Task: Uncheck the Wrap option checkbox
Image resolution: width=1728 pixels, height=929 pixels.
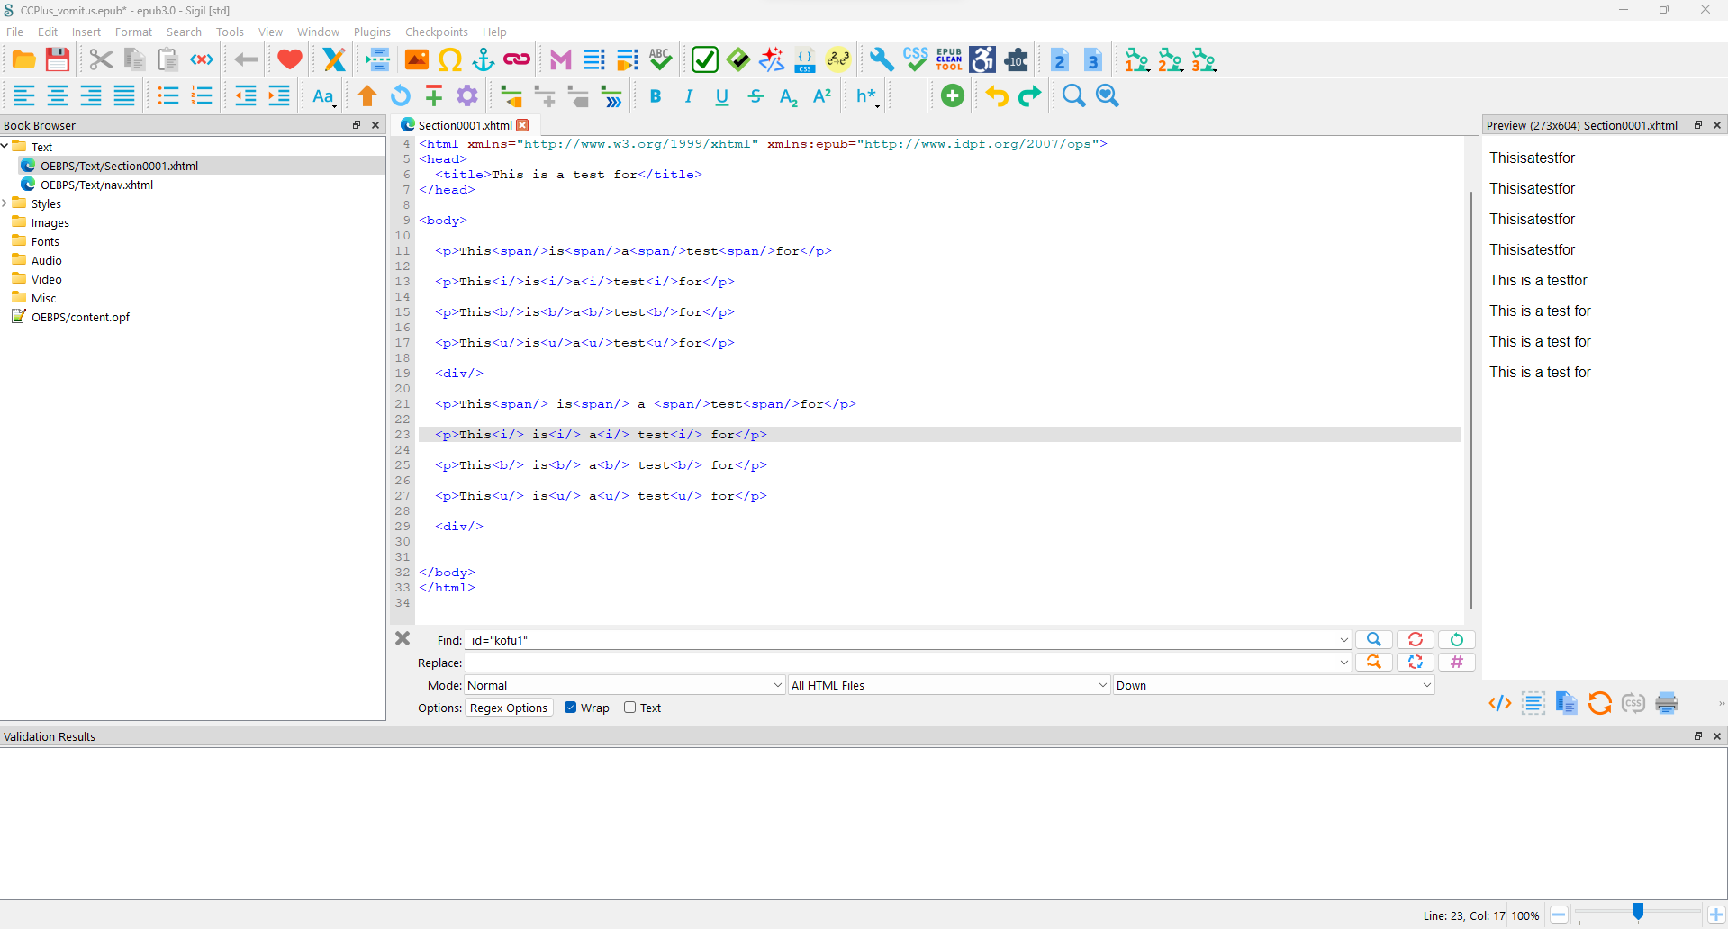Action: [570, 708]
